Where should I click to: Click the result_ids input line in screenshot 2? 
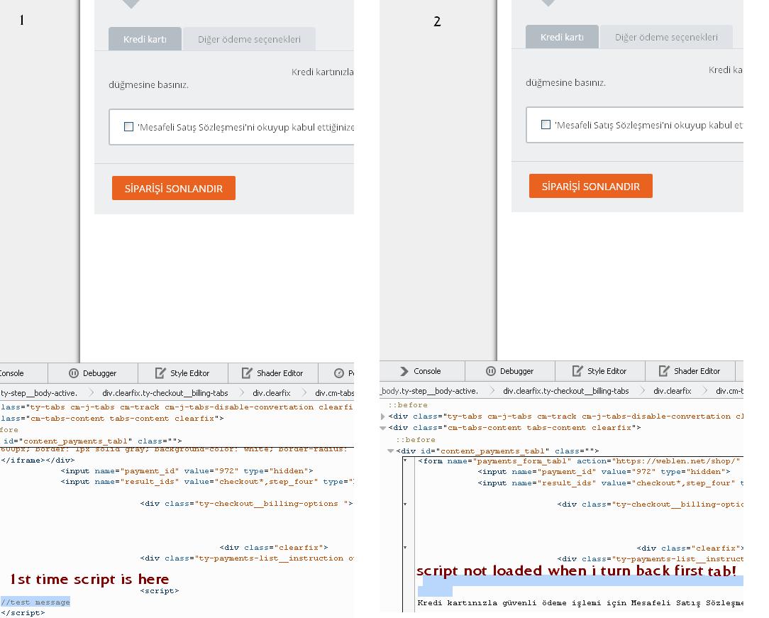point(611,483)
